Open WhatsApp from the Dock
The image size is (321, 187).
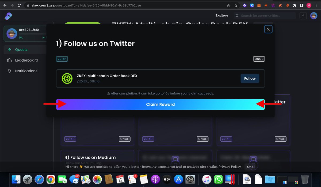pyautogui.click(x=218, y=179)
